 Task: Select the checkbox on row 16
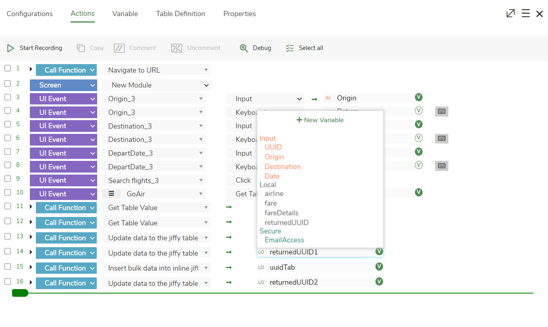(8, 281)
